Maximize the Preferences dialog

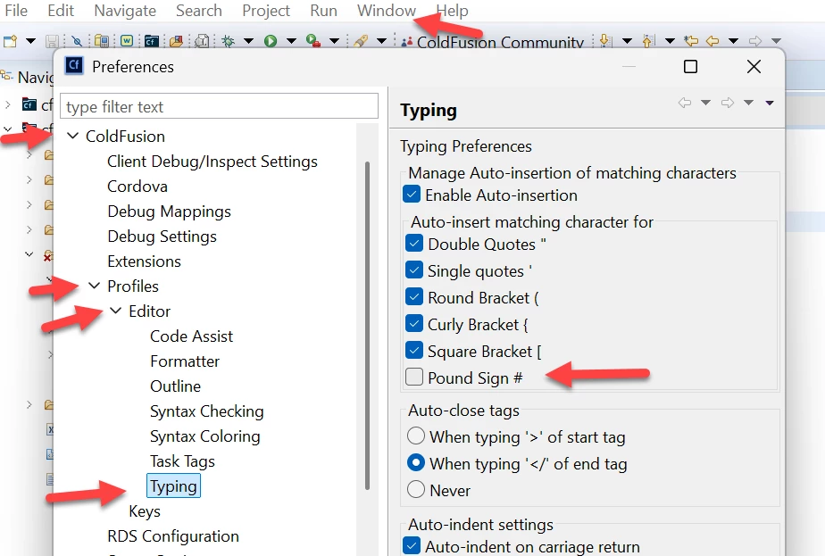690,67
